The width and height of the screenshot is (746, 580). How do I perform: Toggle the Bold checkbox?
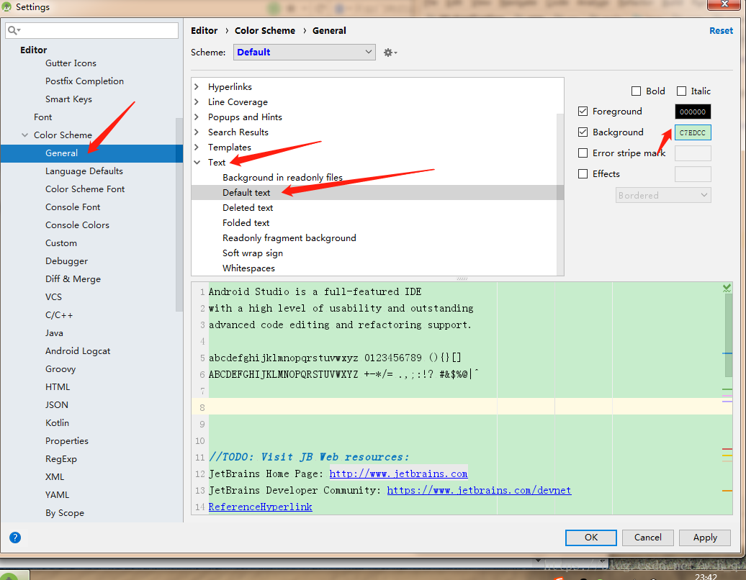click(636, 91)
